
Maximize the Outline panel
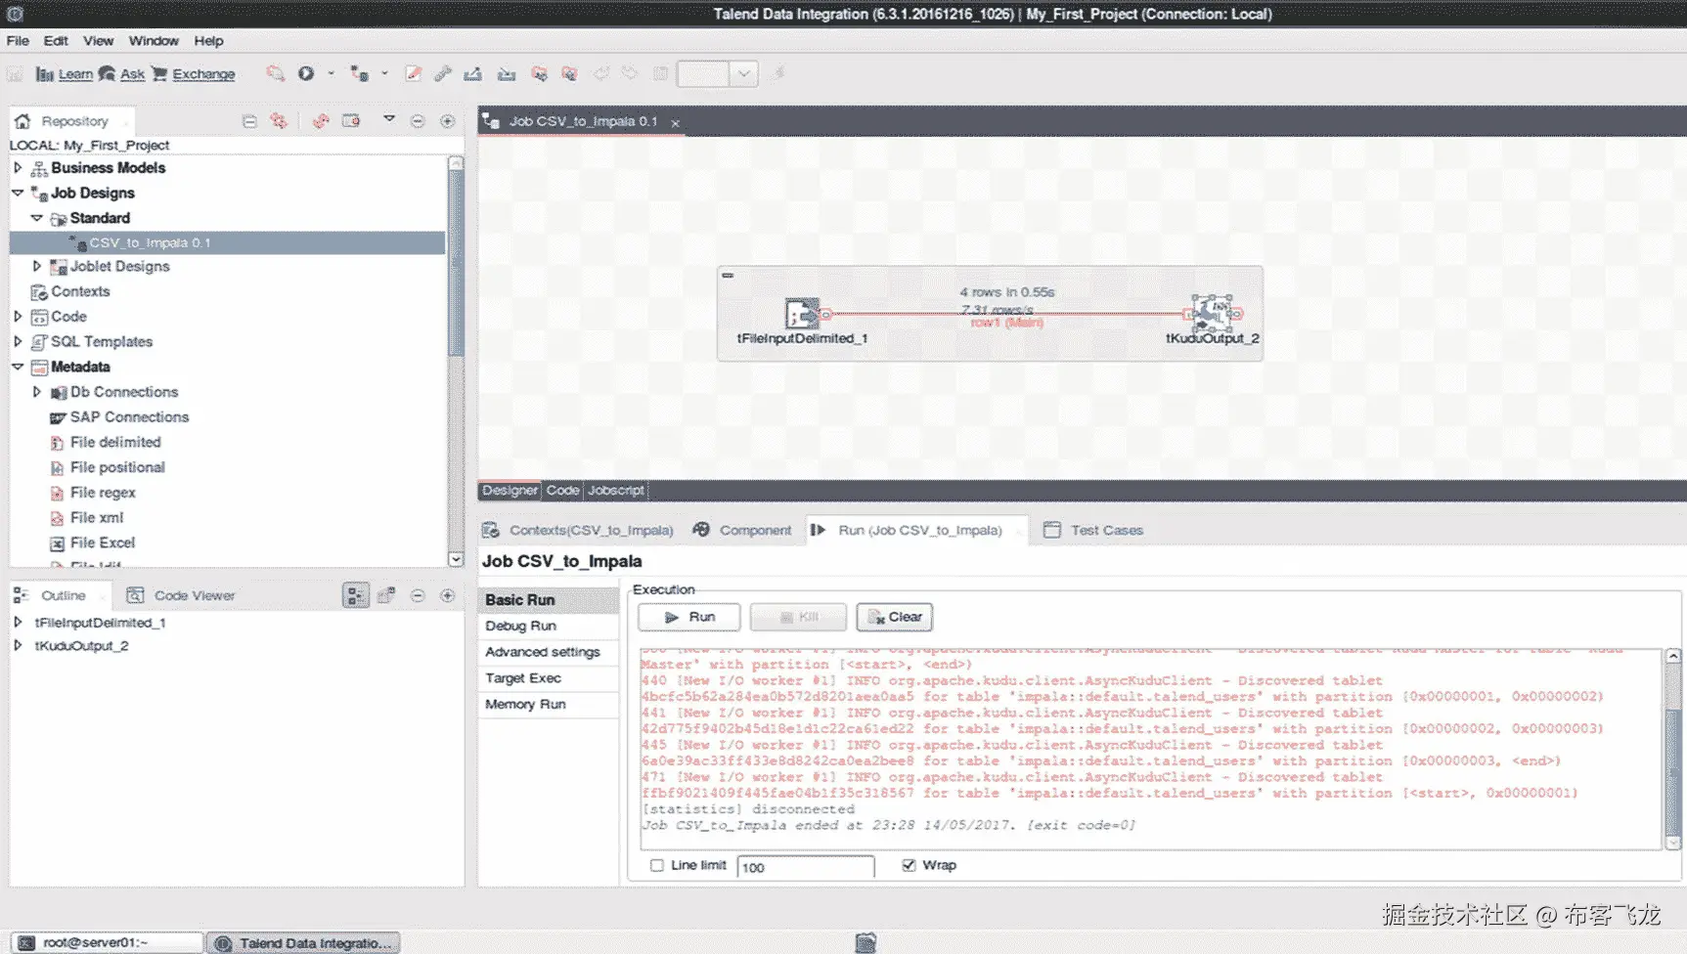click(x=447, y=595)
